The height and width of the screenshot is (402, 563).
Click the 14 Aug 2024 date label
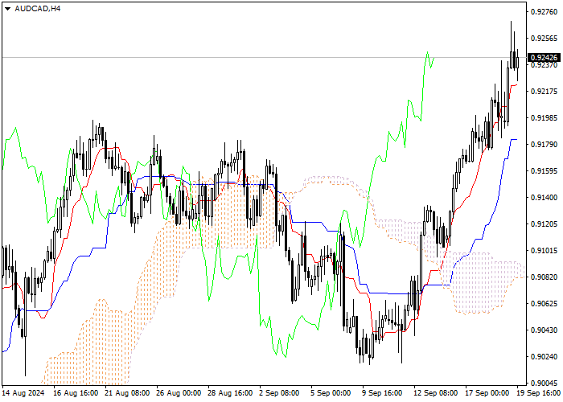[x=23, y=393]
